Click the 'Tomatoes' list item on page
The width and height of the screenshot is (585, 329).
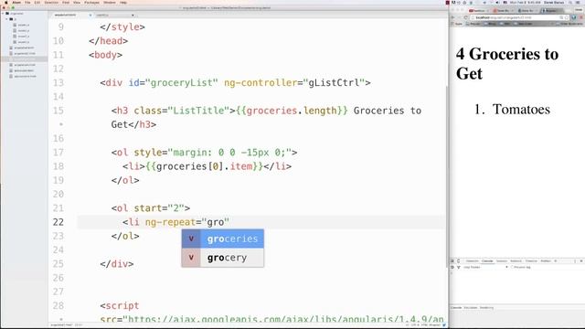coord(521,110)
